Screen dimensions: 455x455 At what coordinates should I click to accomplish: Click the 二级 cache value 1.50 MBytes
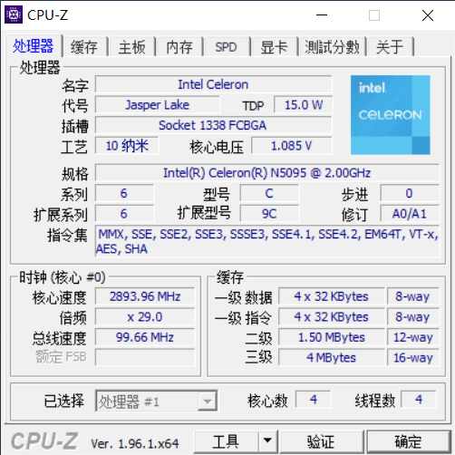coord(332,337)
